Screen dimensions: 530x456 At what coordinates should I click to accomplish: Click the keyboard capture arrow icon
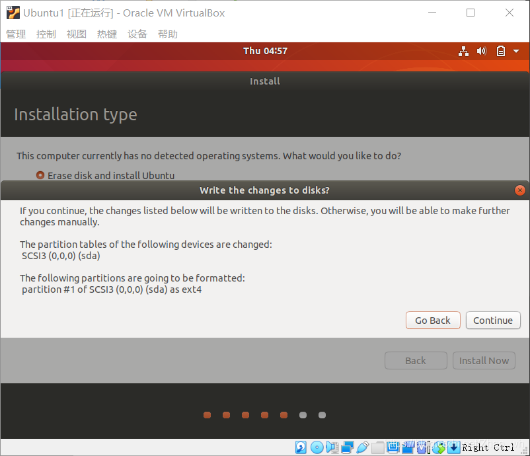tap(453, 447)
